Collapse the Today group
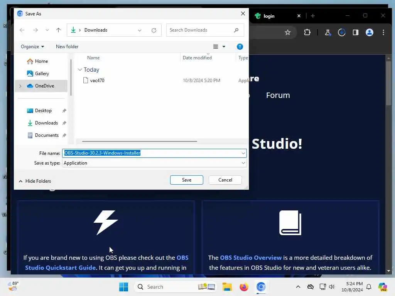 [80, 69]
